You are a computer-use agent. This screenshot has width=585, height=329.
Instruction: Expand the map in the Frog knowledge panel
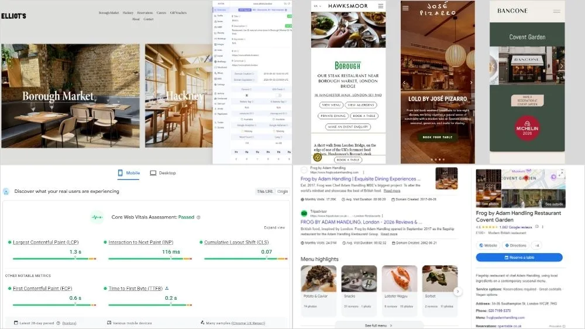pyautogui.click(x=561, y=173)
